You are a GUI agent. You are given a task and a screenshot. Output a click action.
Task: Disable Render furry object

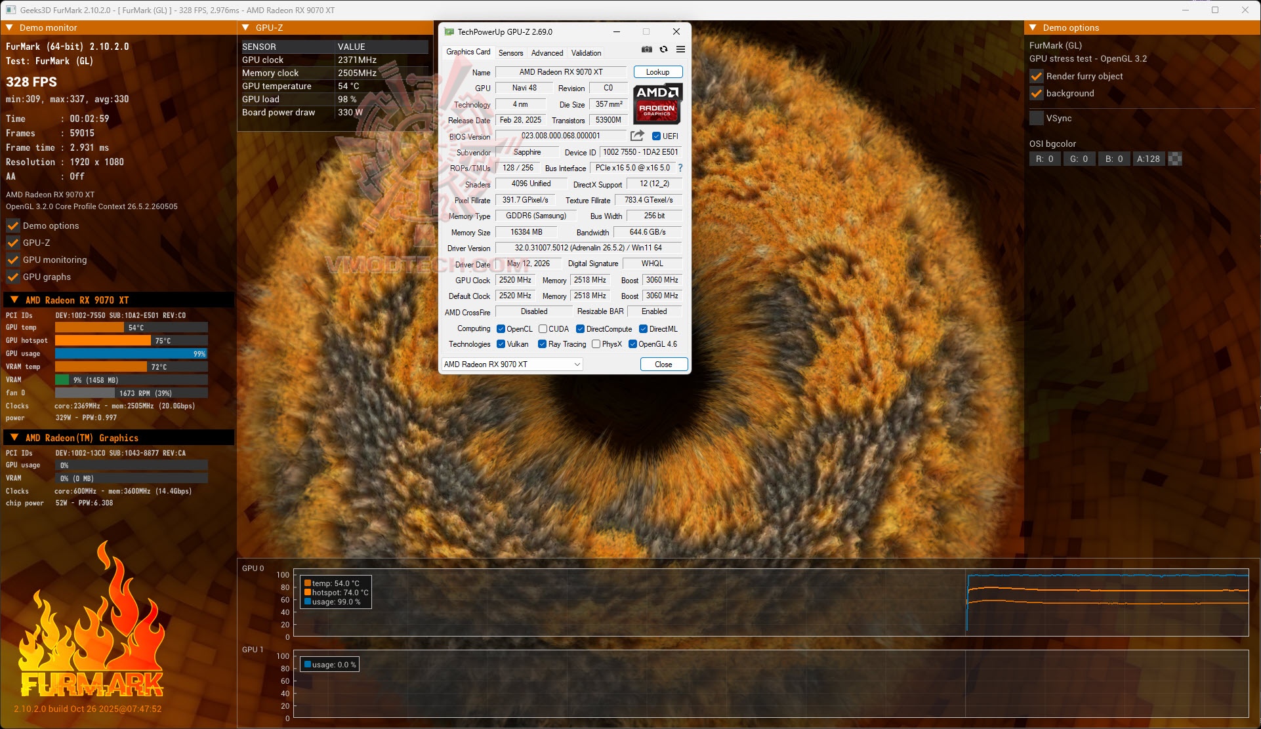(x=1037, y=76)
